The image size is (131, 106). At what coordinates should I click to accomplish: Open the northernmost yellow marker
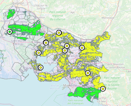[59, 33]
